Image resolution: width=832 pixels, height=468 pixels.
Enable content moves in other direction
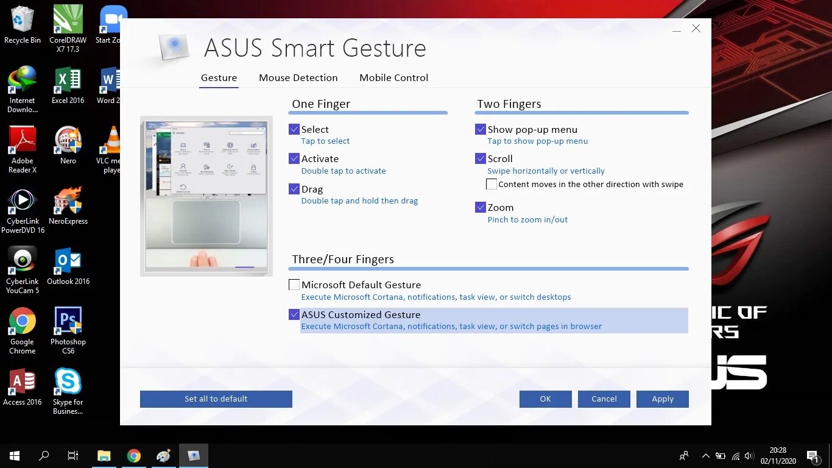pos(492,184)
